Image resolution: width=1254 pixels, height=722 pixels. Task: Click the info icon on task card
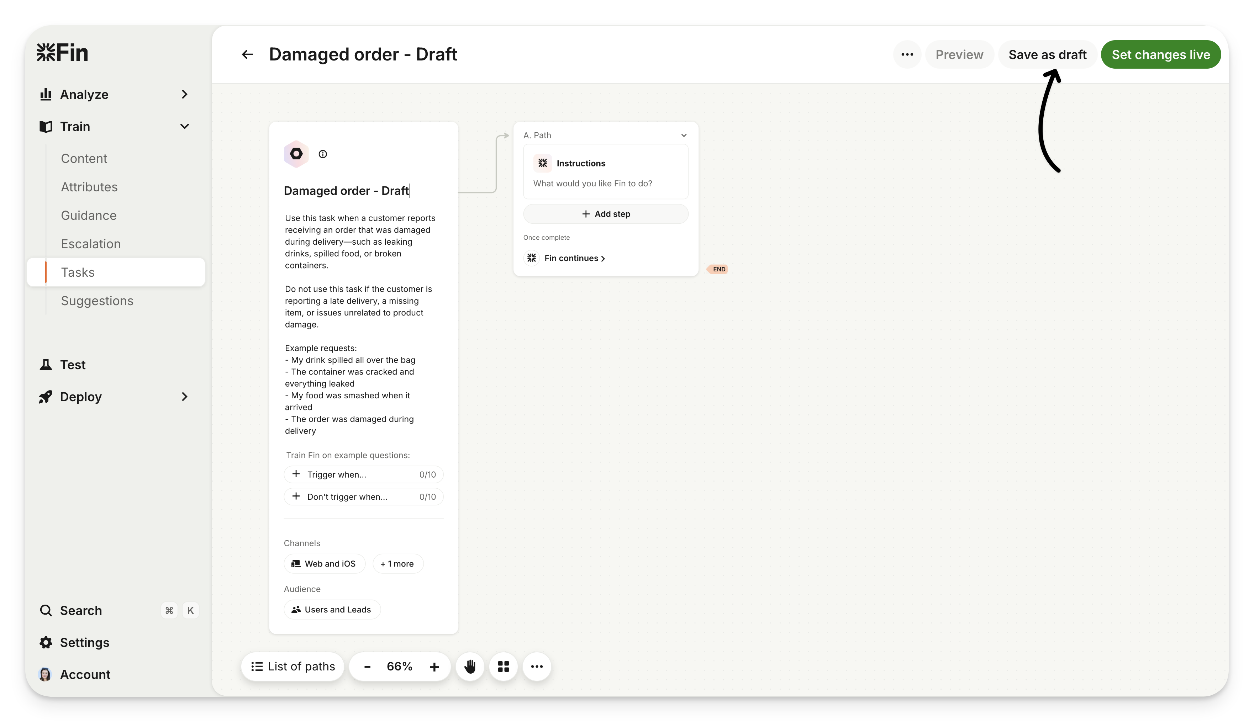323,154
